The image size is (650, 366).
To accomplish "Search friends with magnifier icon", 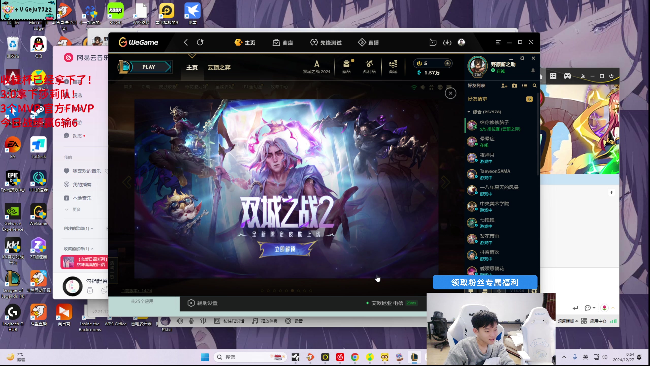I will (534, 86).
